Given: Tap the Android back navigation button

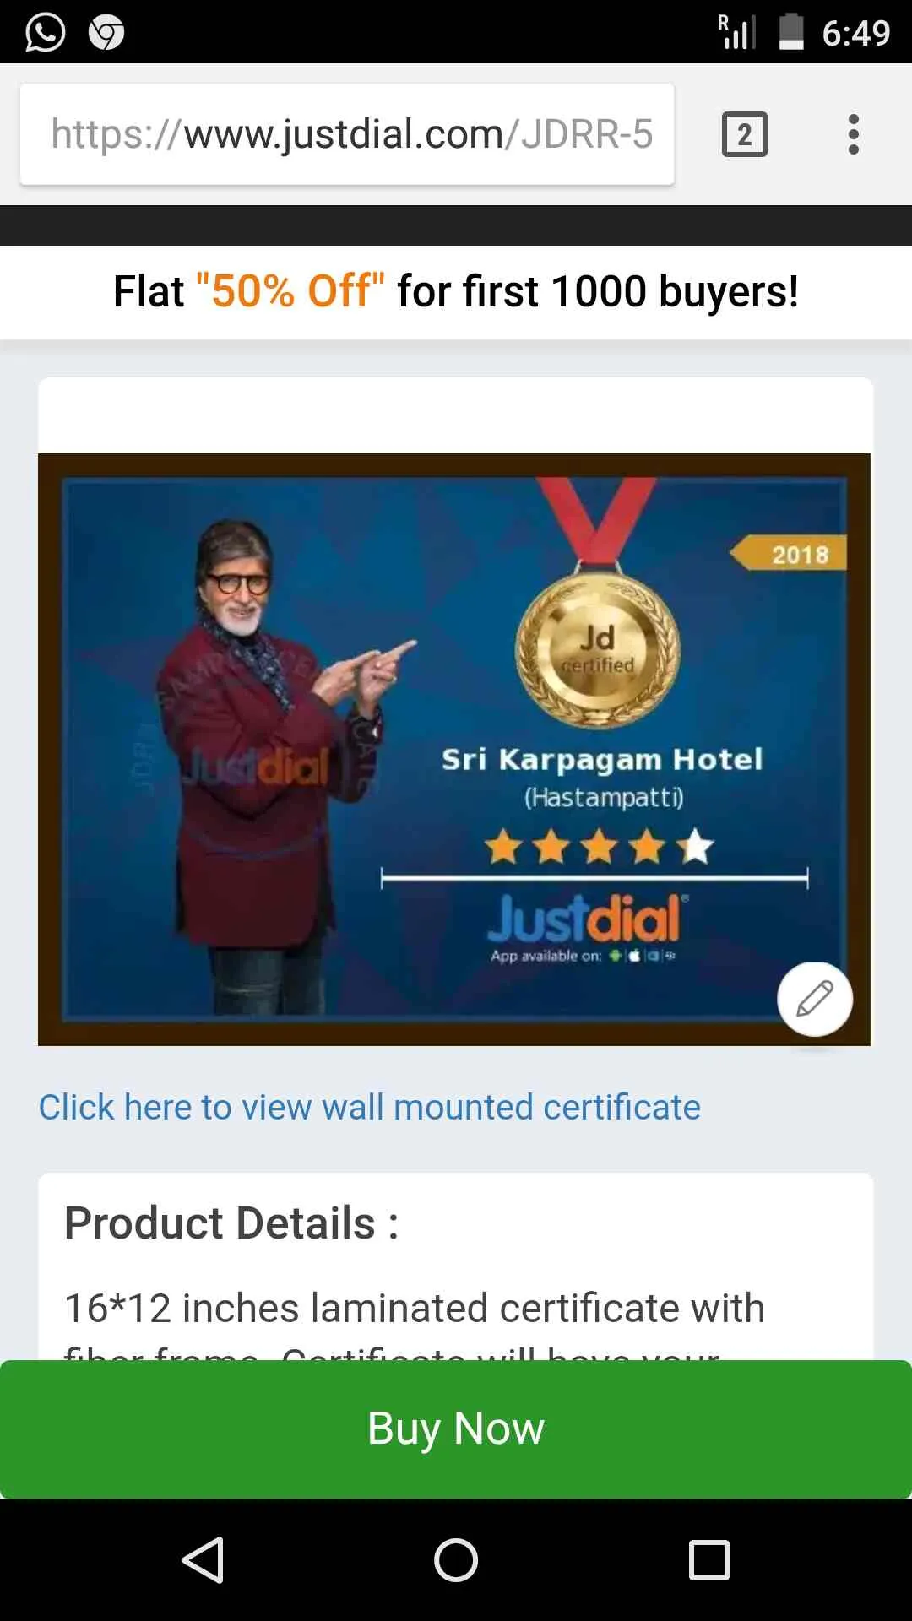Looking at the screenshot, I should coord(203,1559).
